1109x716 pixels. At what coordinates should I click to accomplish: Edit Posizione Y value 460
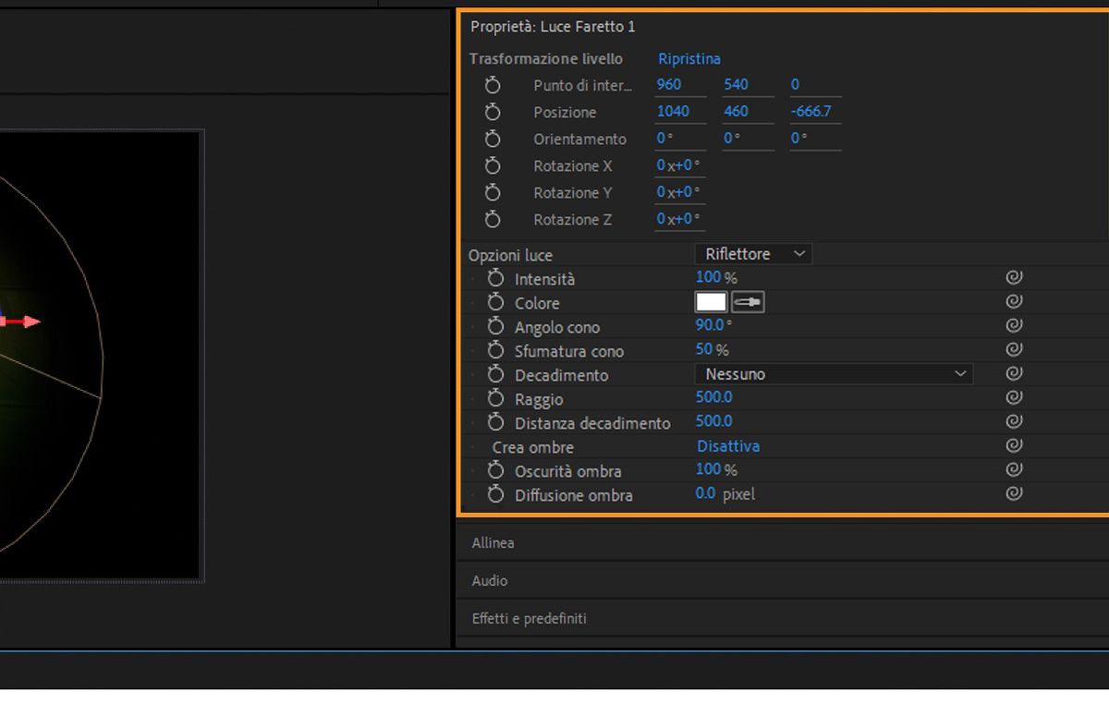click(737, 111)
